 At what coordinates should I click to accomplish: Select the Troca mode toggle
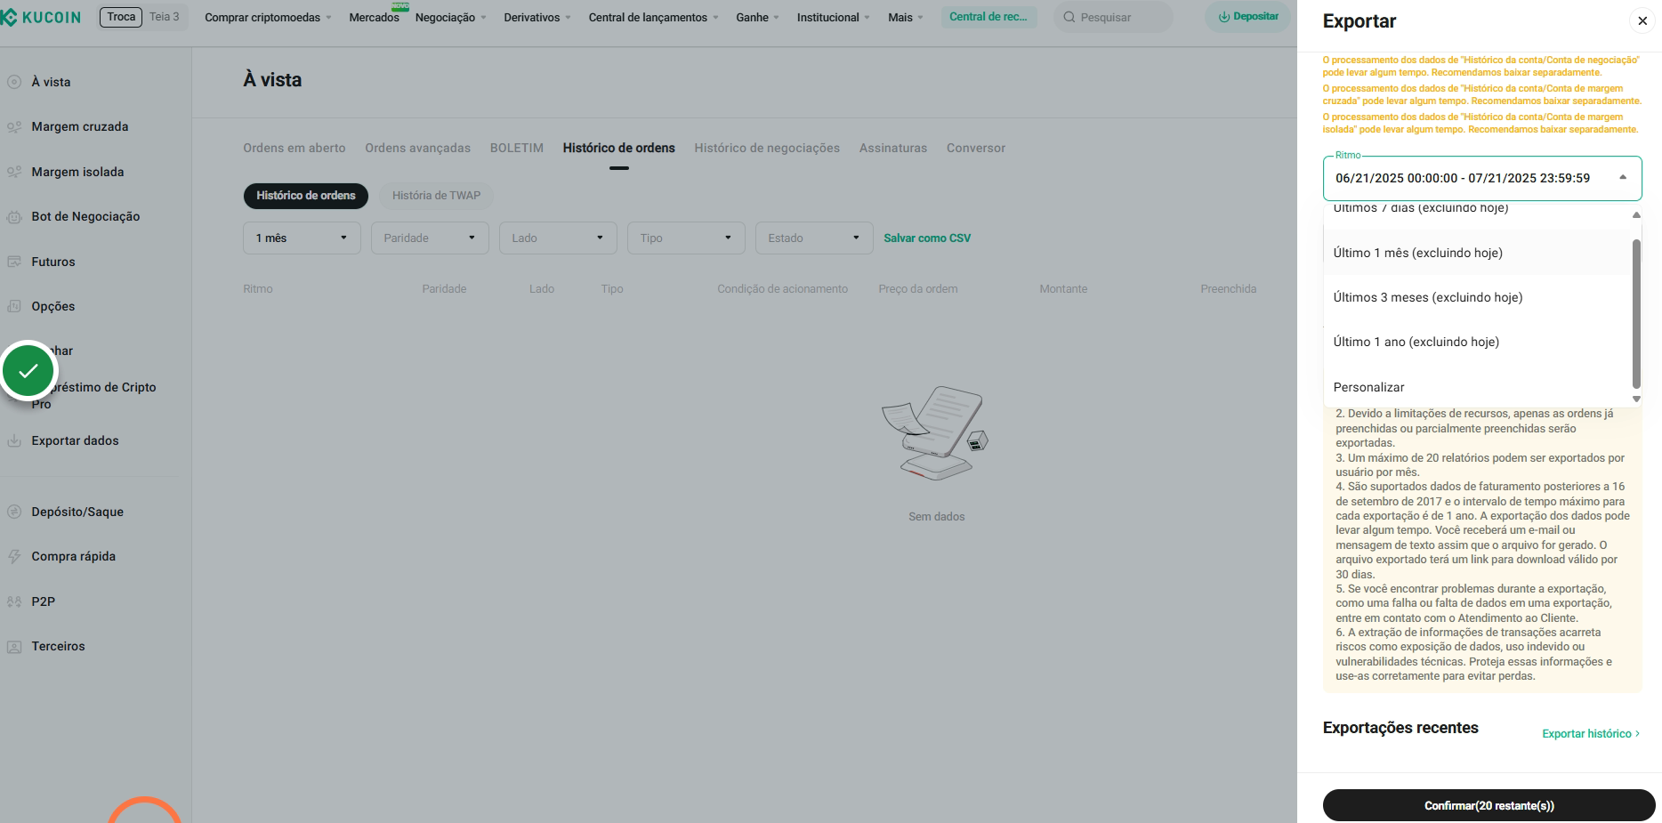[121, 17]
